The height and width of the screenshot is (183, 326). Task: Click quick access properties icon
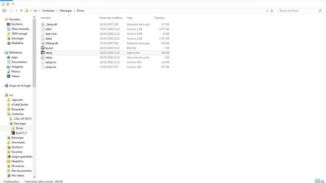[x=3, y=4]
